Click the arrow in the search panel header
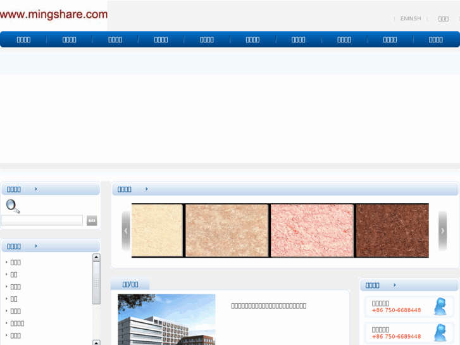The width and height of the screenshot is (460, 345). [x=36, y=189]
